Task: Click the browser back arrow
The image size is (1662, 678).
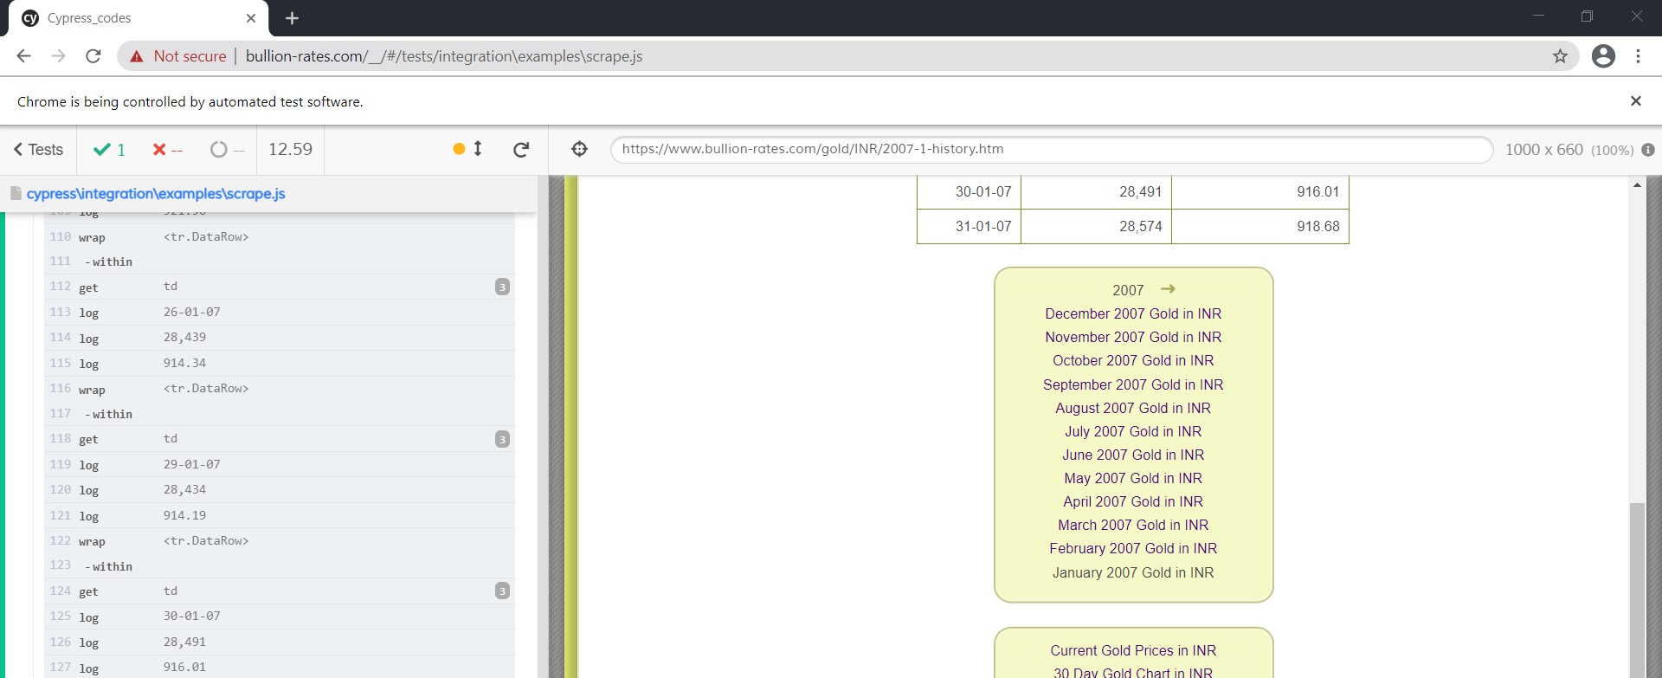Action: (x=23, y=56)
